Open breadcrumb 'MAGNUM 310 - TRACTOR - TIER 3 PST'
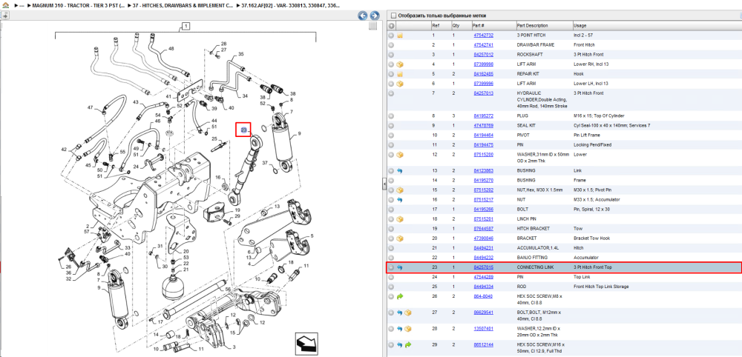Image resolution: width=742 pixels, height=357 pixels. coord(78,5)
